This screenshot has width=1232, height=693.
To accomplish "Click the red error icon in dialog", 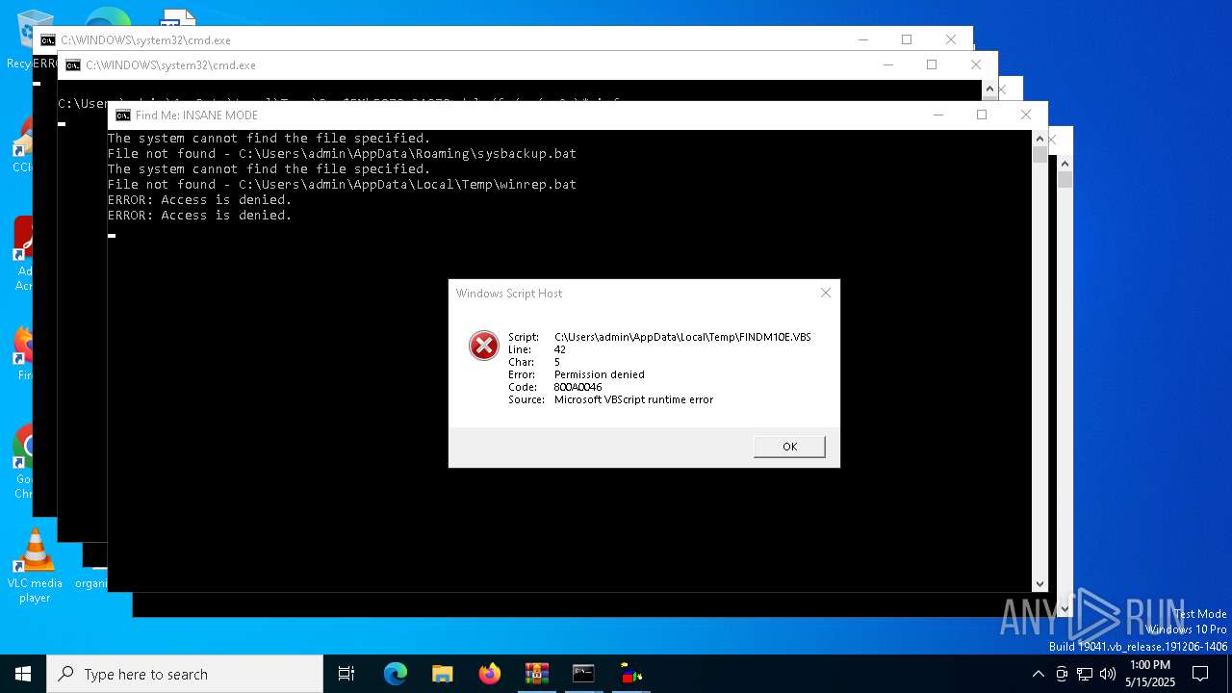I will pos(483,346).
